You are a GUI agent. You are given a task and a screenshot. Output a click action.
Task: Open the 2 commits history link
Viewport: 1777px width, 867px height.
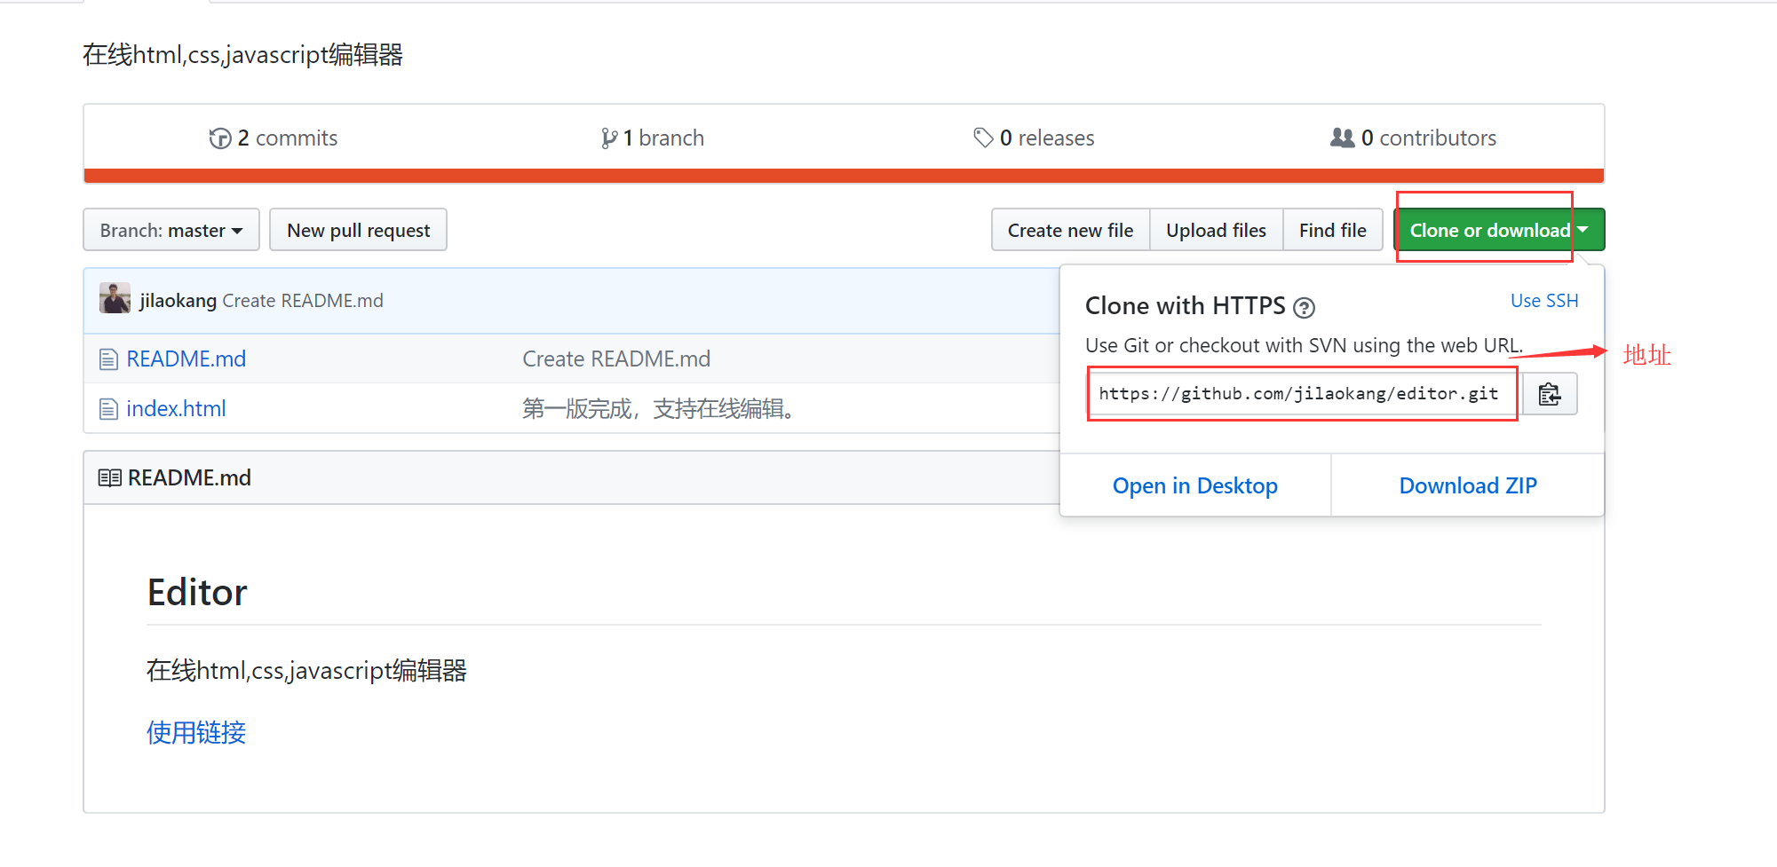click(x=274, y=138)
